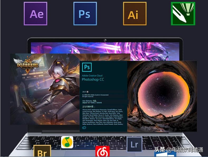208x157 pixels.
Task: Click the yellow QQ Music note icon
Action: [x=67, y=142]
